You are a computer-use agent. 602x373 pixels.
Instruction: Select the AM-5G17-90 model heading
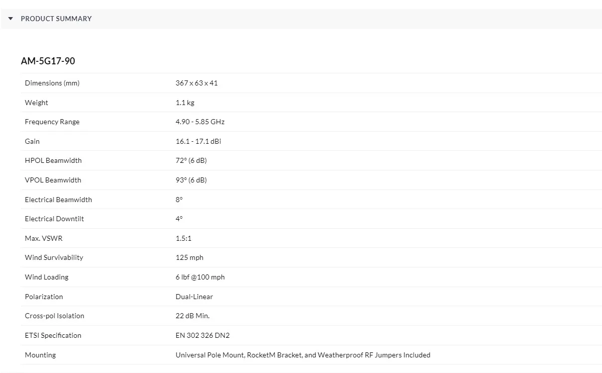(x=48, y=61)
